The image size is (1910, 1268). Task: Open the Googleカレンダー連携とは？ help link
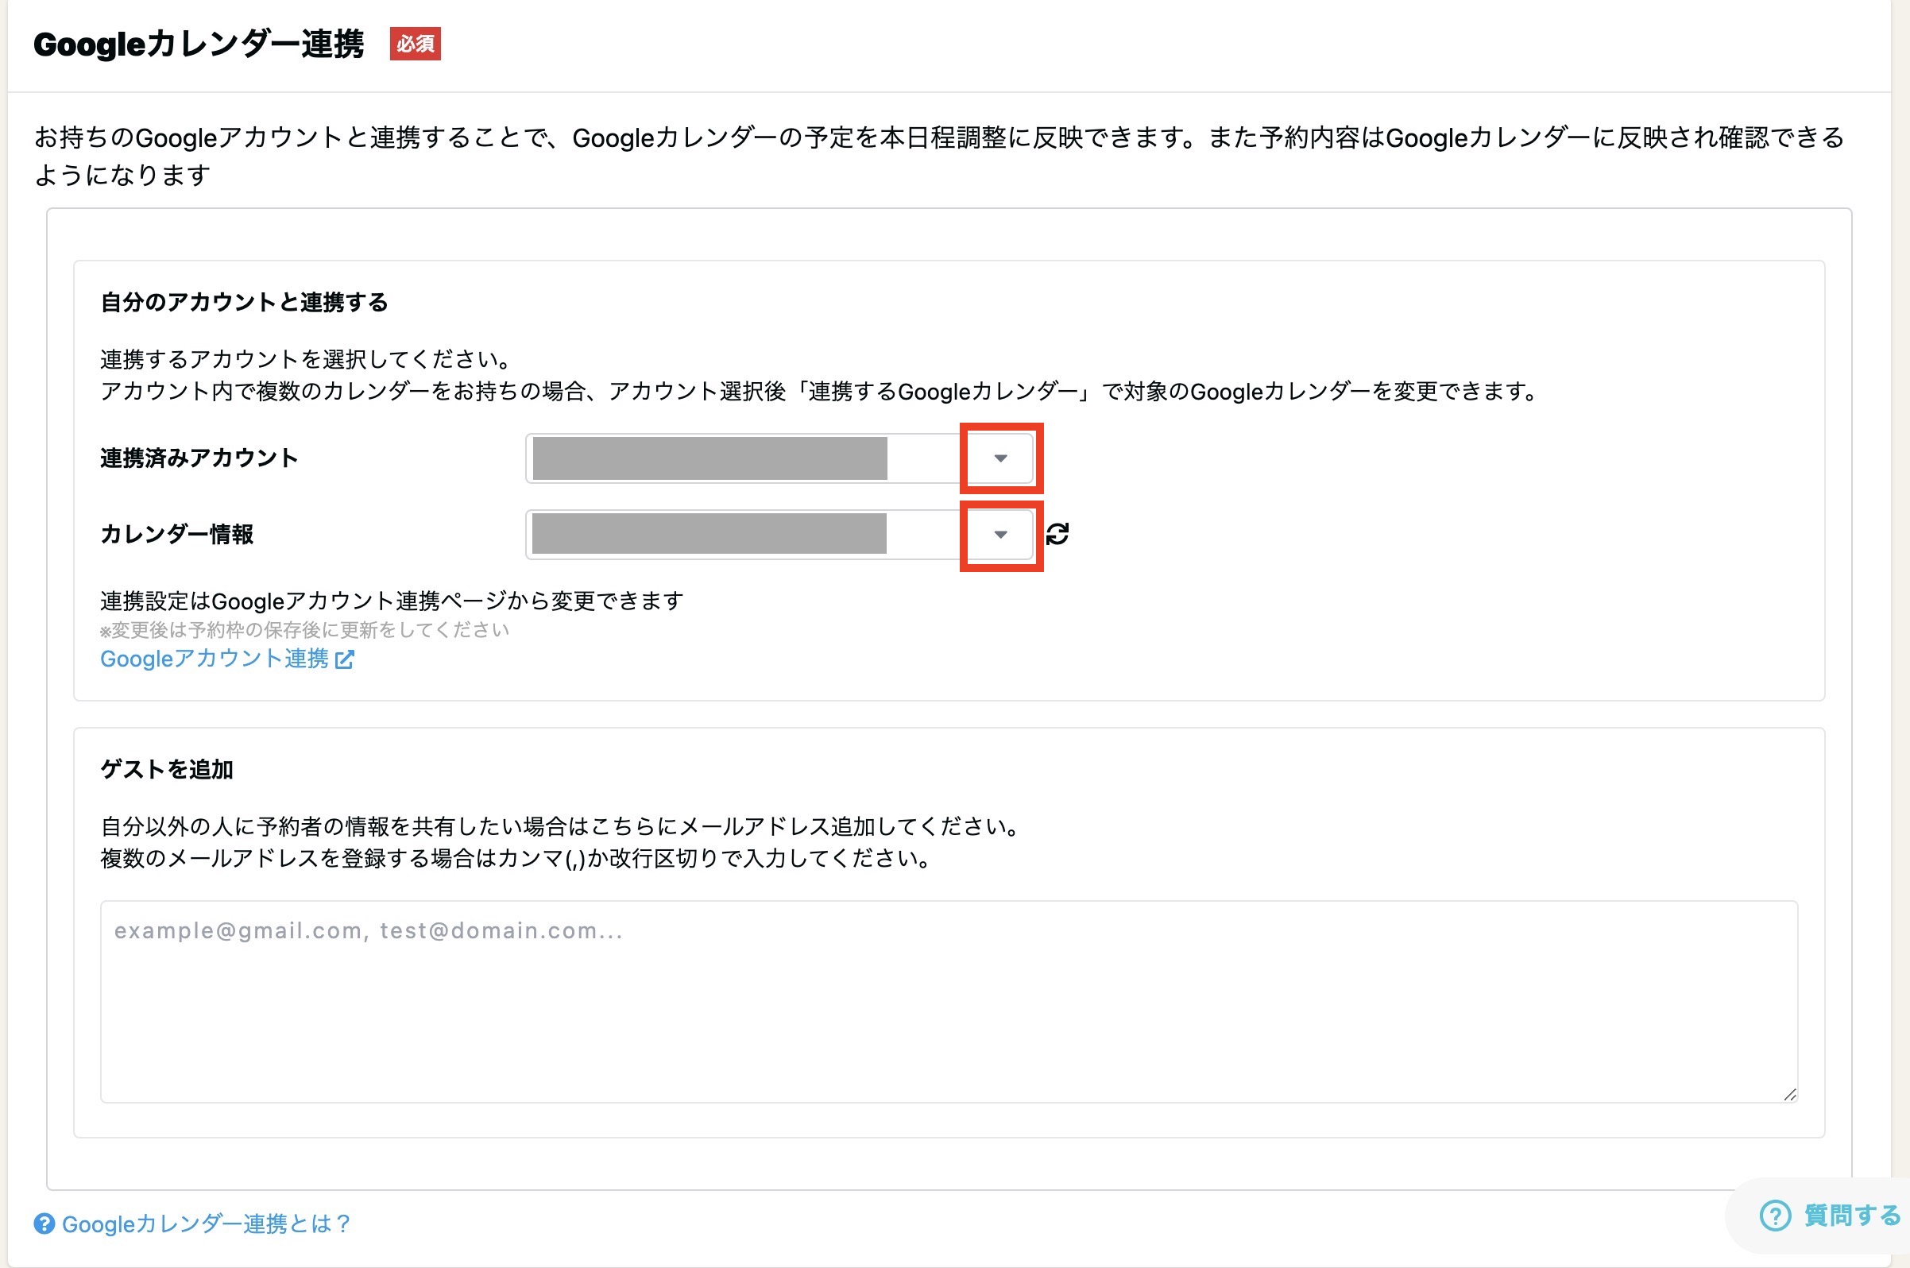tap(207, 1224)
